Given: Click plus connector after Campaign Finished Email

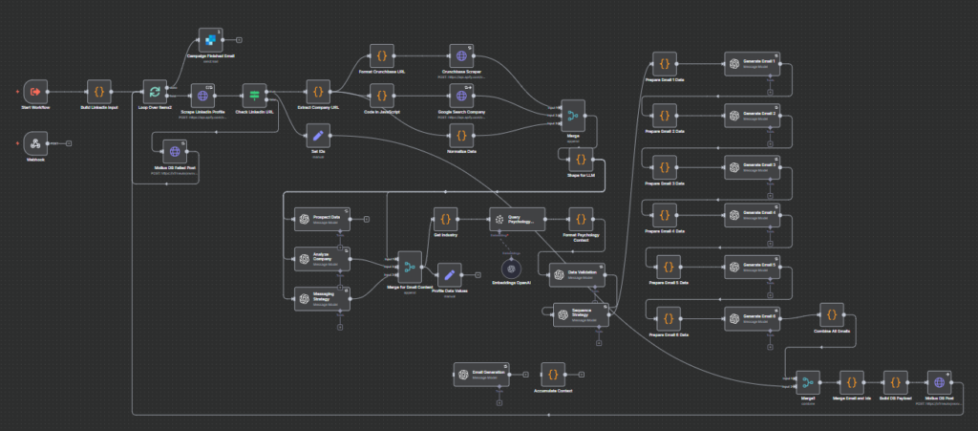Looking at the screenshot, I should [239, 40].
